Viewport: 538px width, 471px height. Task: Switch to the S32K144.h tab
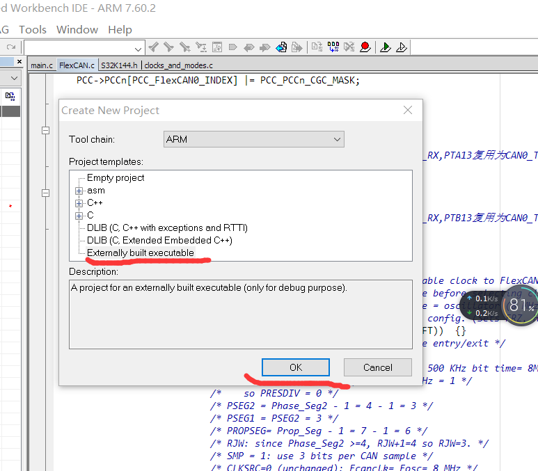tap(119, 65)
